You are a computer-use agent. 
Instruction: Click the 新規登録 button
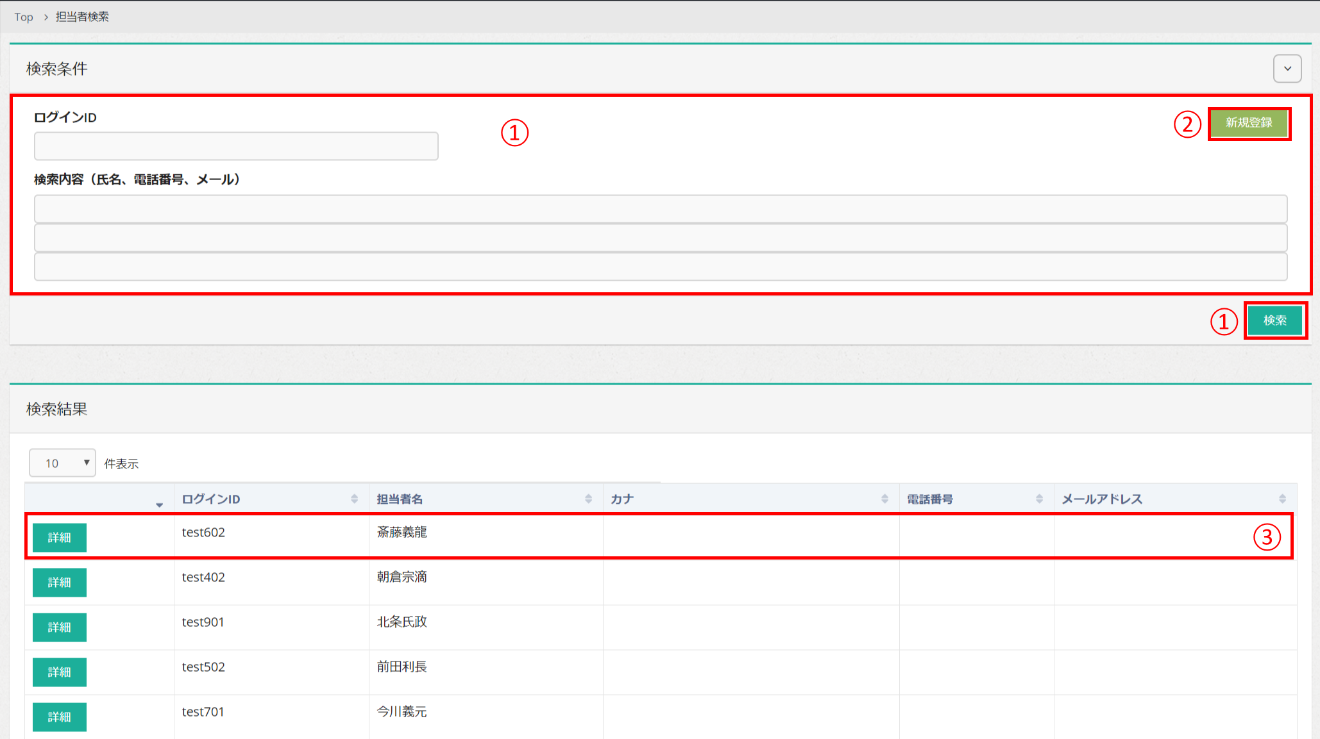coord(1248,123)
